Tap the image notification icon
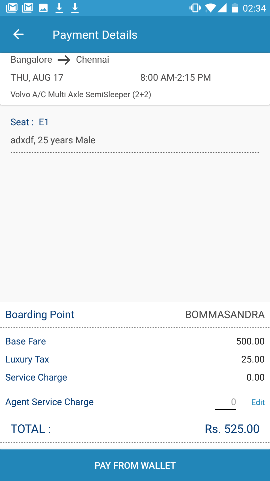The height and width of the screenshot is (481, 270). click(x=43, y=8)
